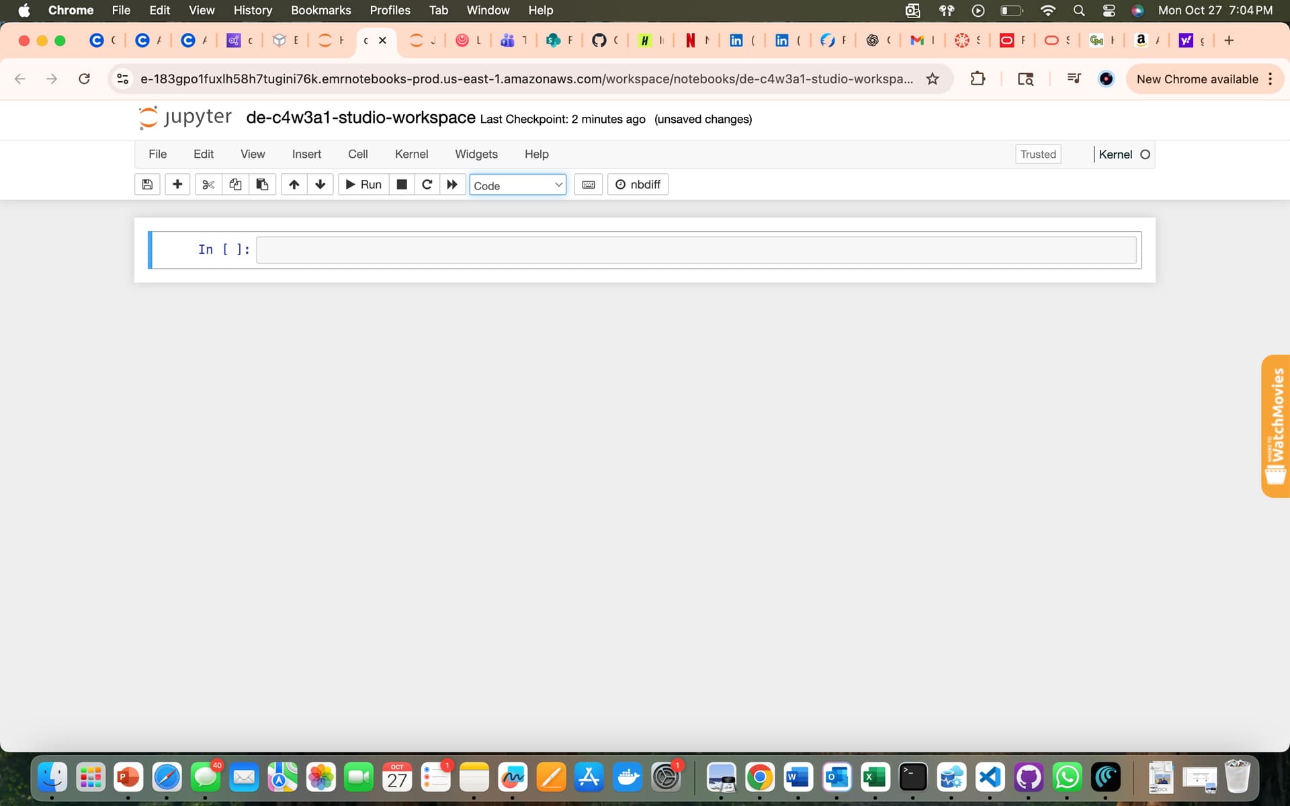Click inside the empty code cell
The width and height of the screenshot is (1290, 806).
(695, 250)
